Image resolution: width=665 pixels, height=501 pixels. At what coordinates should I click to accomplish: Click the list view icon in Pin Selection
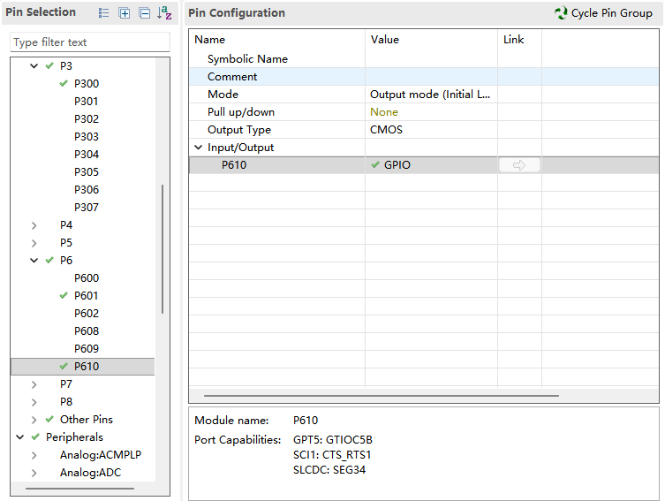[x=104, y=13]
